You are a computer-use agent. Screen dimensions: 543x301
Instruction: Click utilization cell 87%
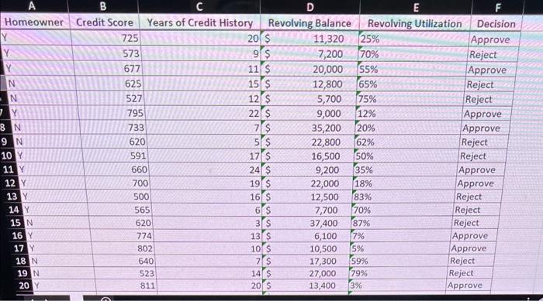[402, 223]
